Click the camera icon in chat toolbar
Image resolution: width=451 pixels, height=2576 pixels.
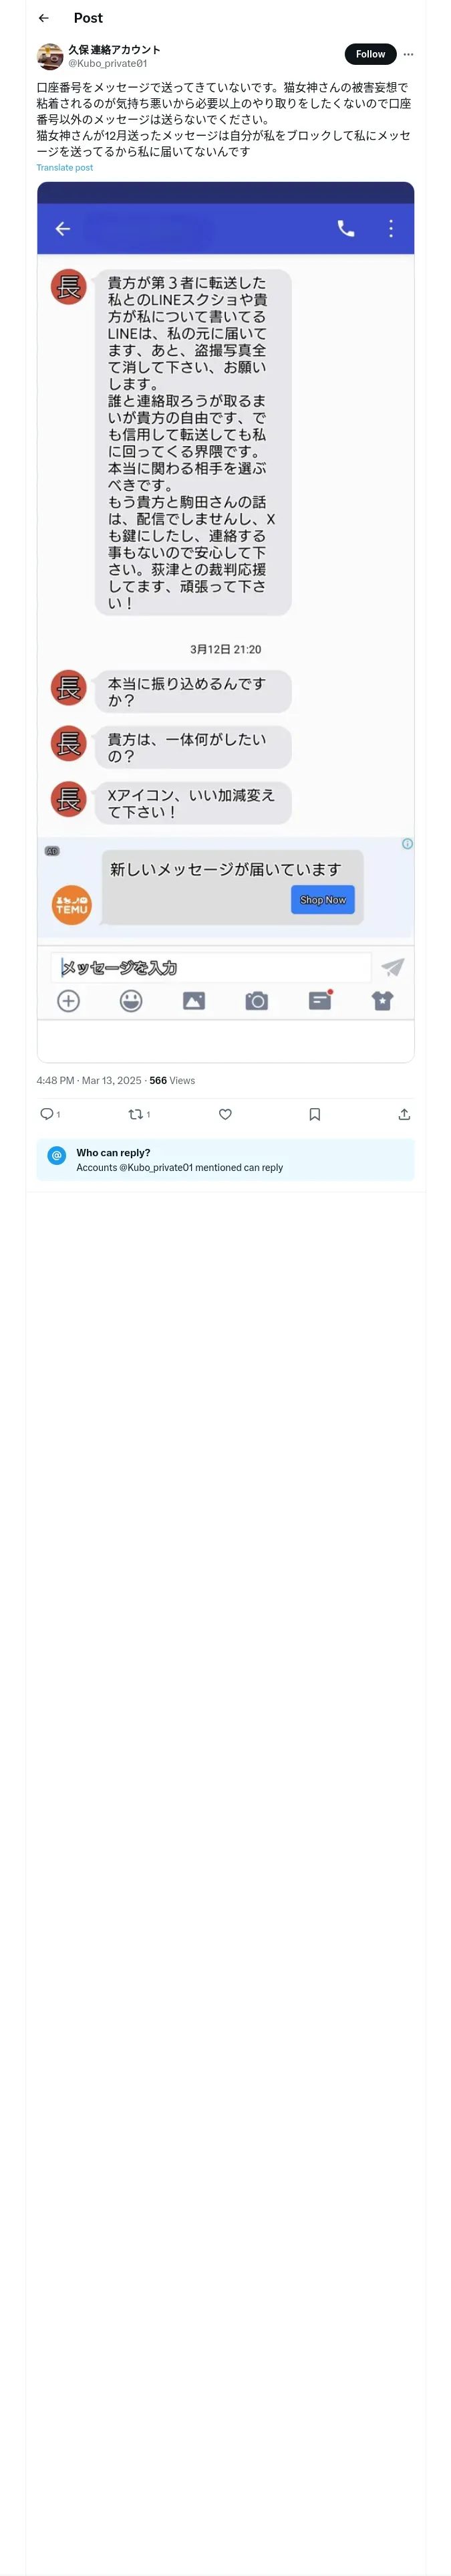[x=257, y=1000]
